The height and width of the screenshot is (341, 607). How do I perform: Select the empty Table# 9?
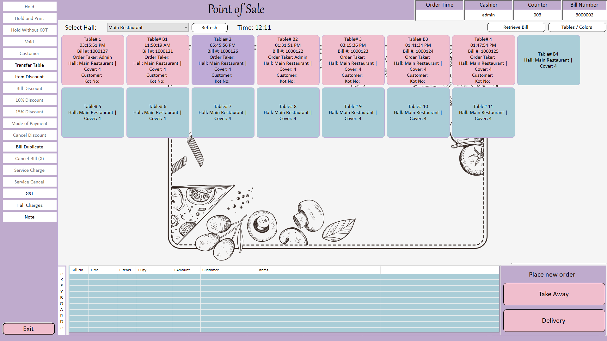353,112
